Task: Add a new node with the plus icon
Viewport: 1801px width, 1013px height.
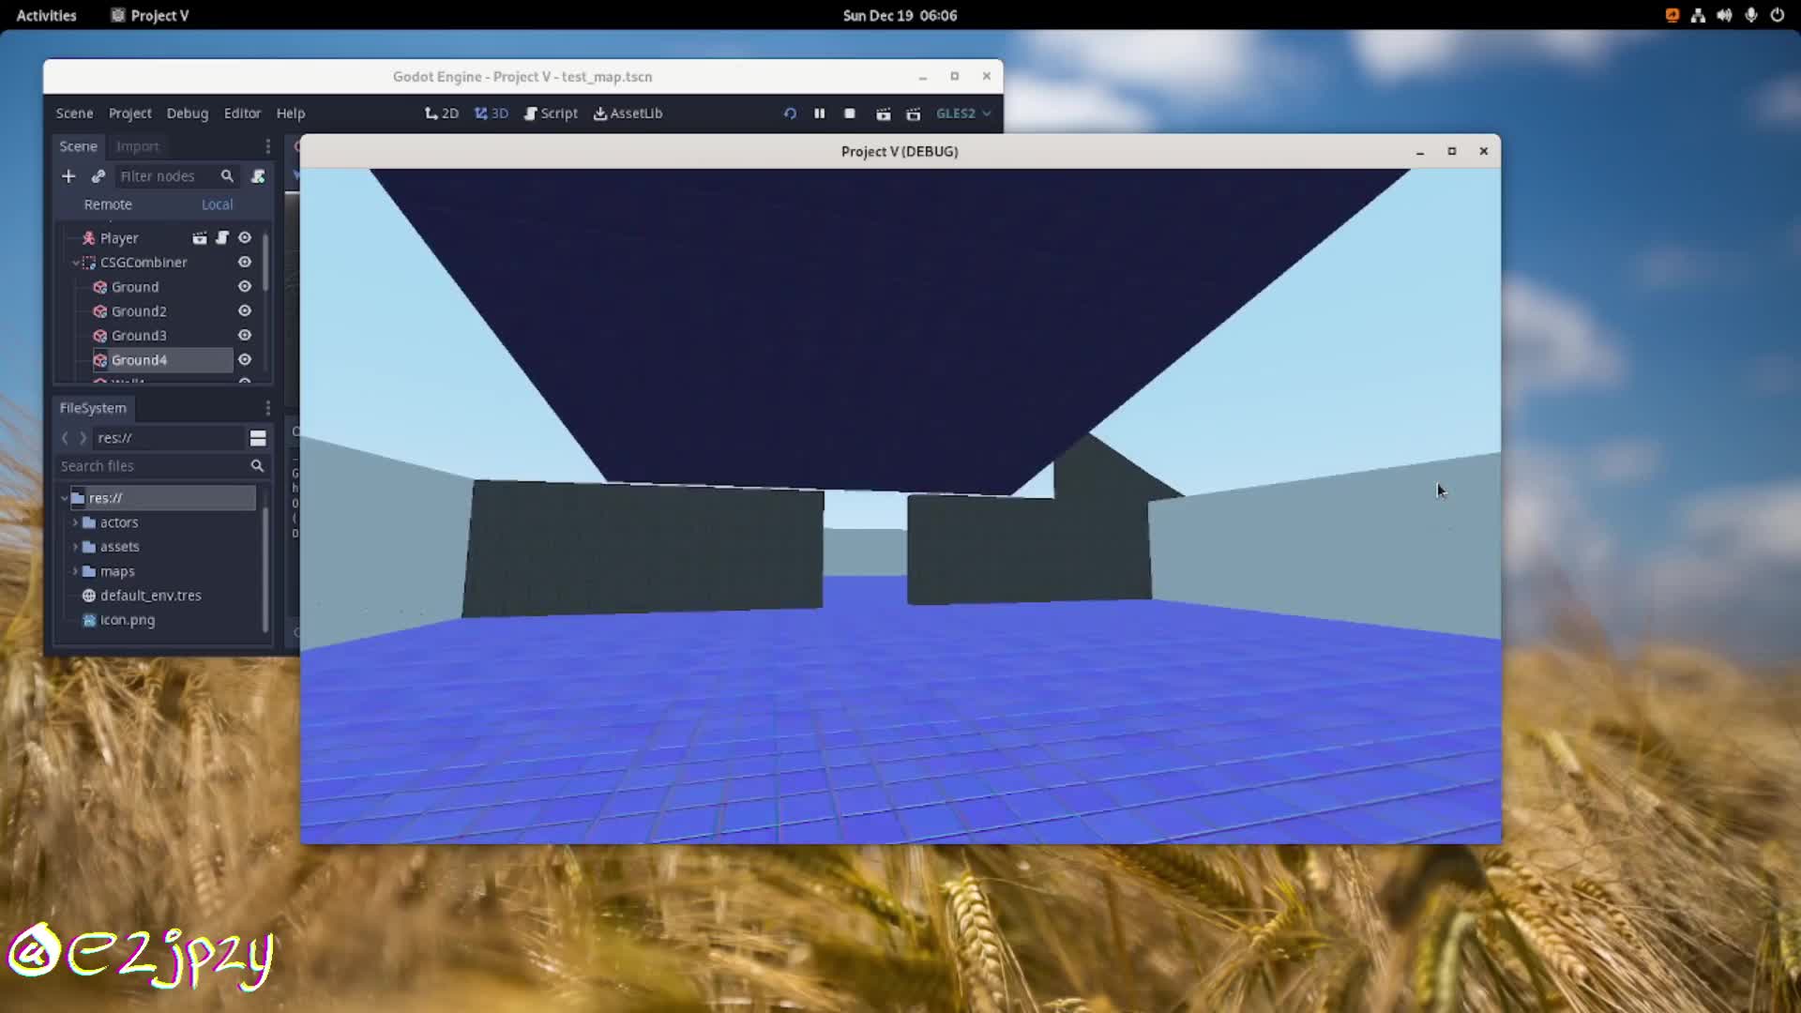Action: point(68,175)
